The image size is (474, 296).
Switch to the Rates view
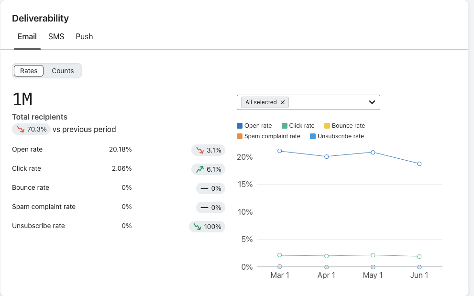tap(29, 71)
